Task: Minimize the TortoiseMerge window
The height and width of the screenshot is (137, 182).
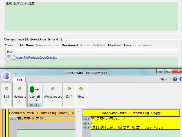Action: click(x=160, y=72)
